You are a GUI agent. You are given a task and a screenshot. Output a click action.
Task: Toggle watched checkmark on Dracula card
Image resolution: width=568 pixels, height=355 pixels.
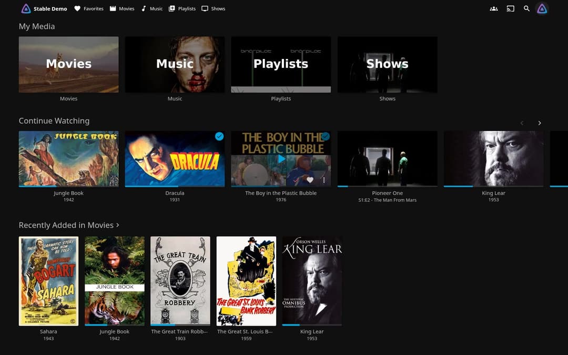tap(219, 136)
